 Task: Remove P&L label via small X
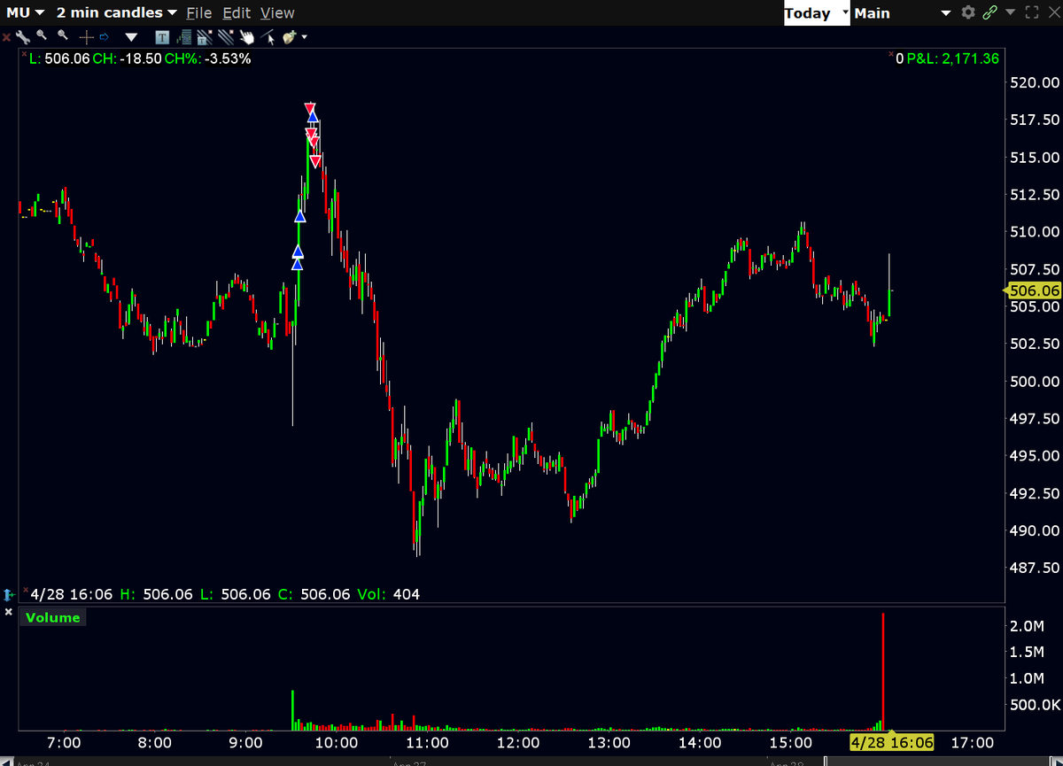tap(890, 55)
